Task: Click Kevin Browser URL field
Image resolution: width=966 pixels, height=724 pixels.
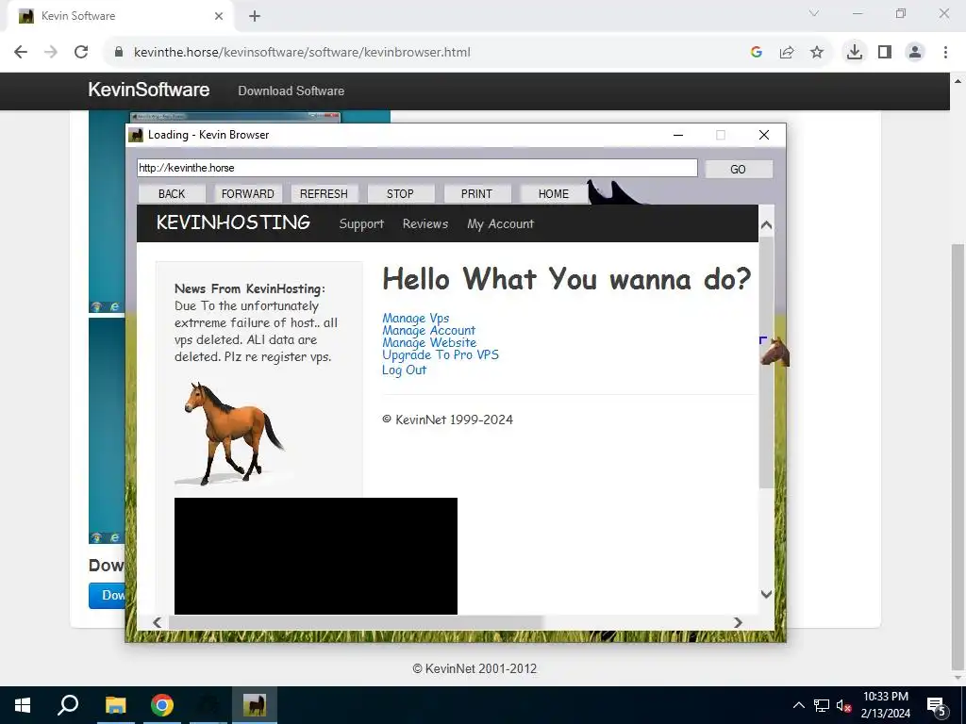Action: pyautogui.click(x=417, y=168)
